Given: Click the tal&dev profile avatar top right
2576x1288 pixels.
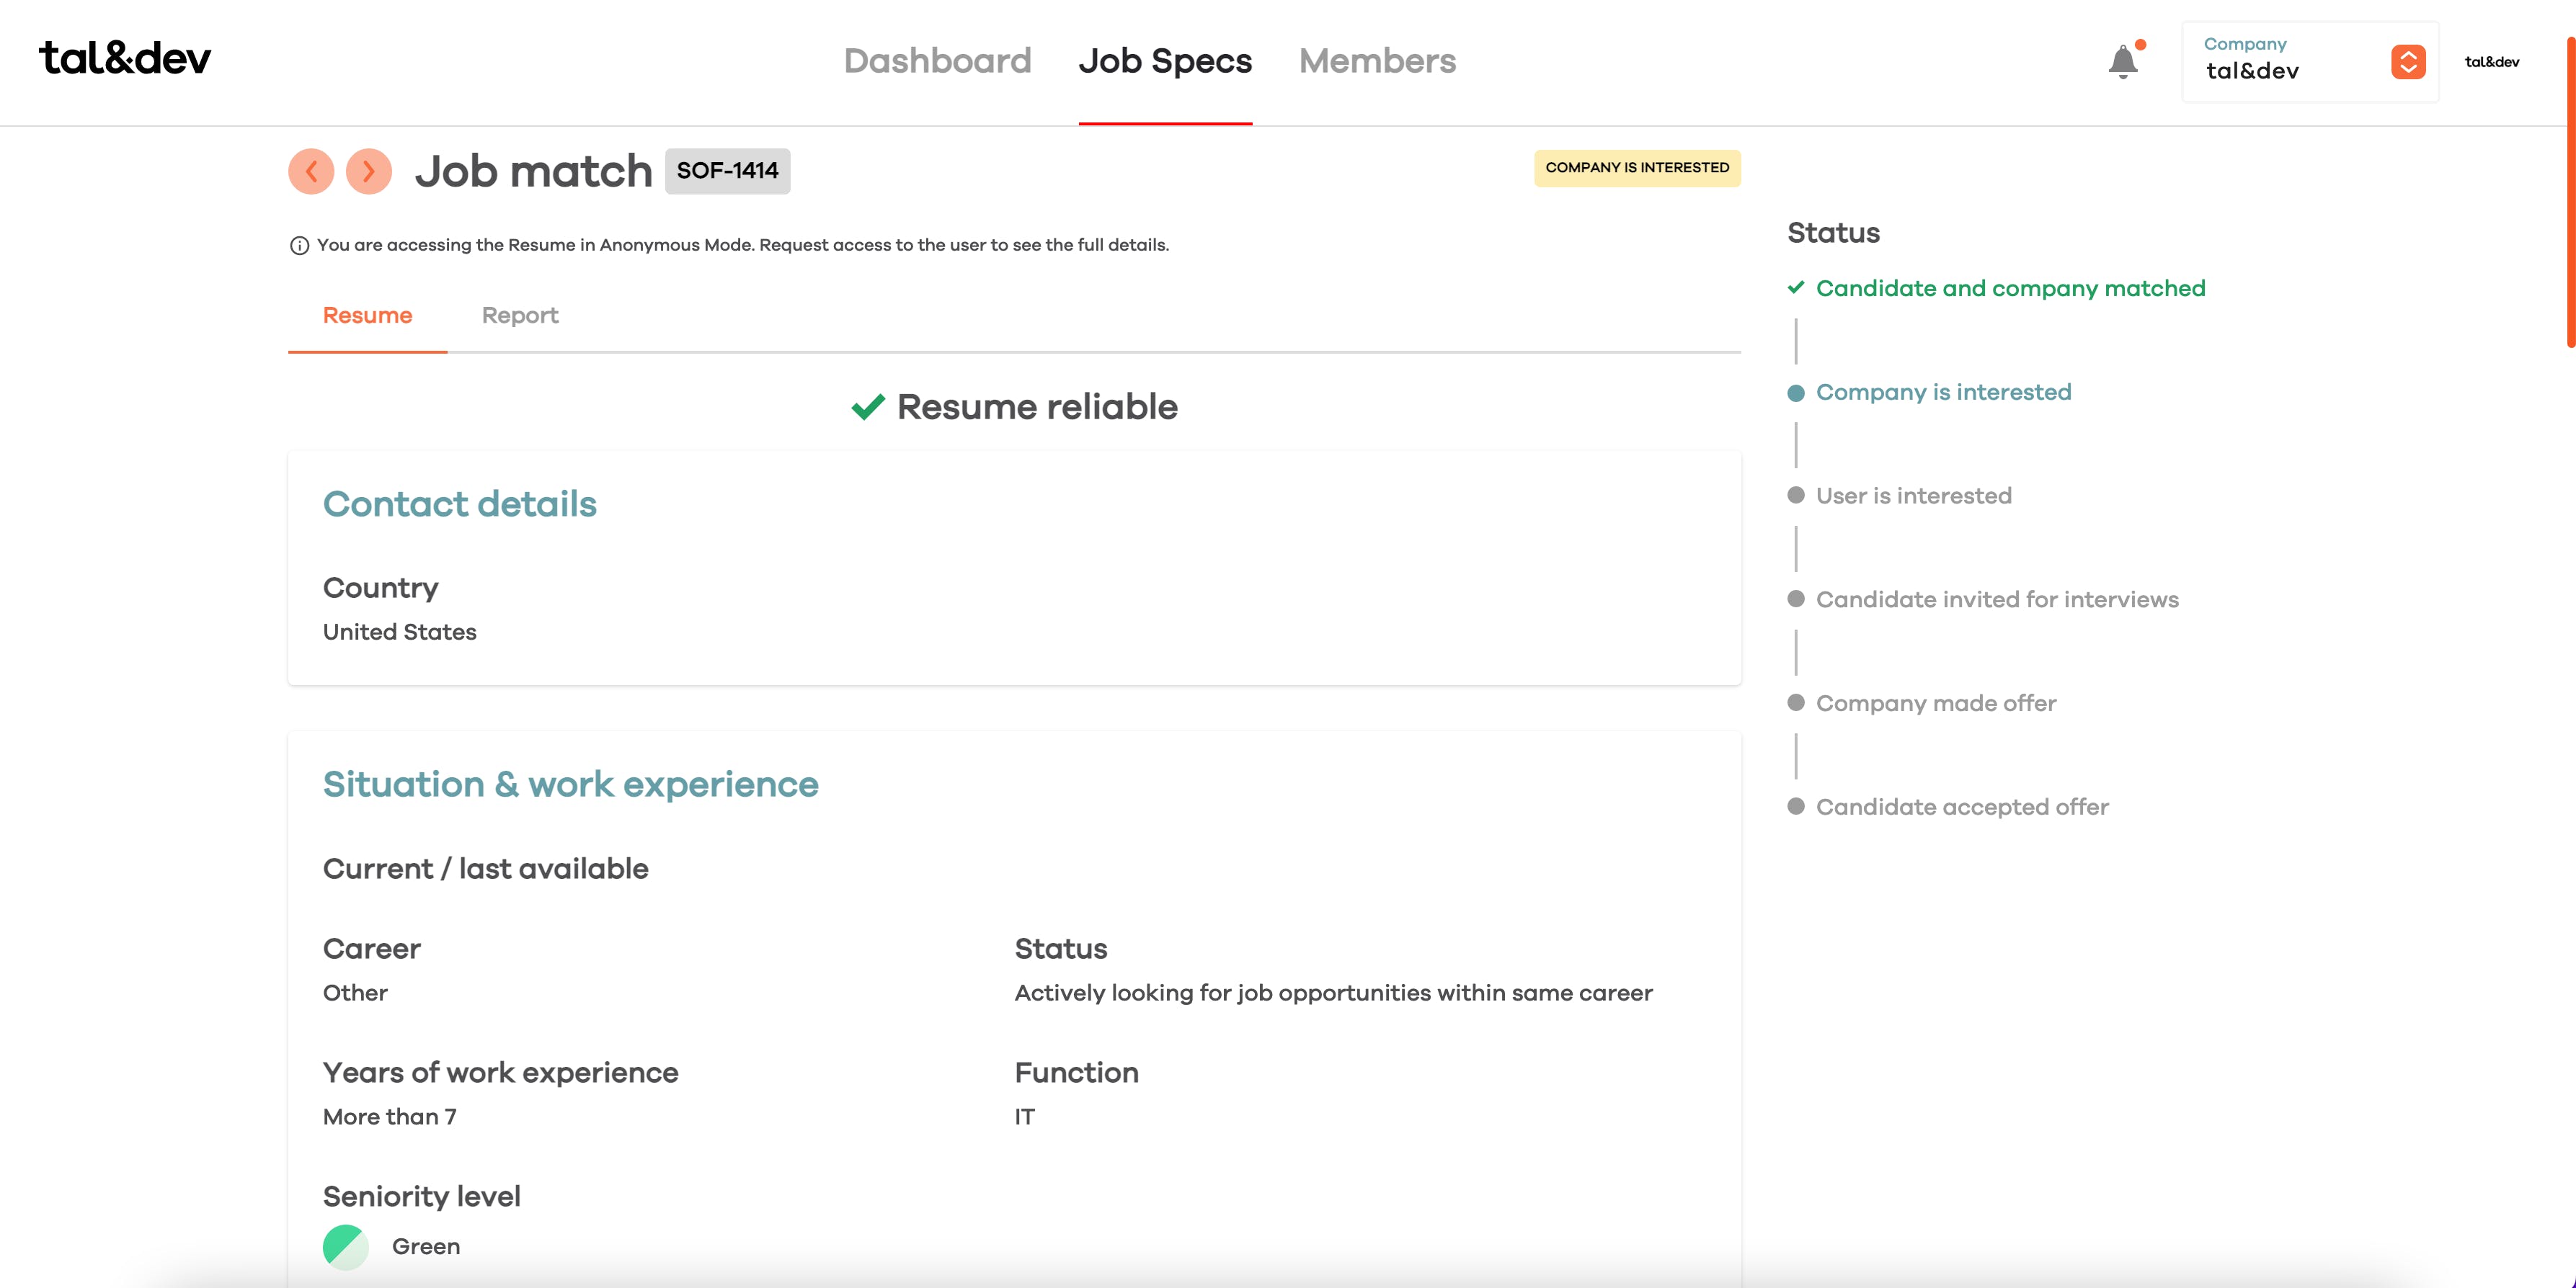Looking at the screenshot, I should point(2491,62).
